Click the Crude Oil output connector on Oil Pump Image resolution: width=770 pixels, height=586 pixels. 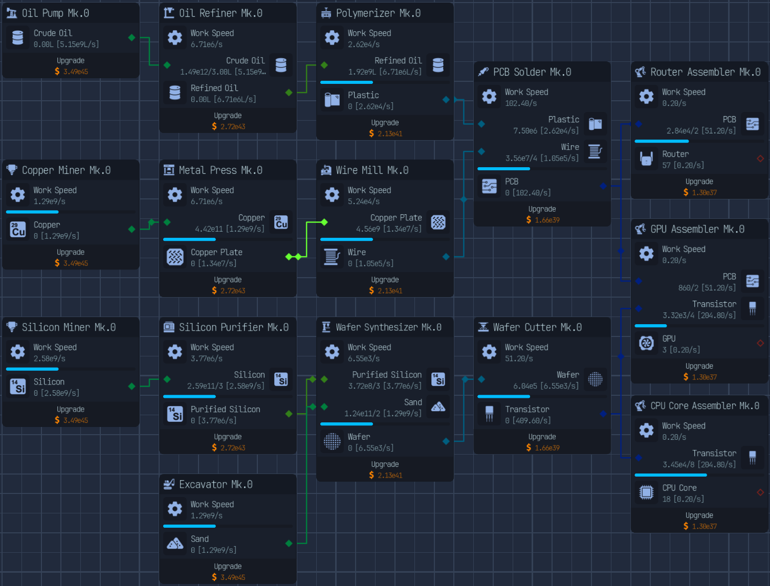point(131,37)
